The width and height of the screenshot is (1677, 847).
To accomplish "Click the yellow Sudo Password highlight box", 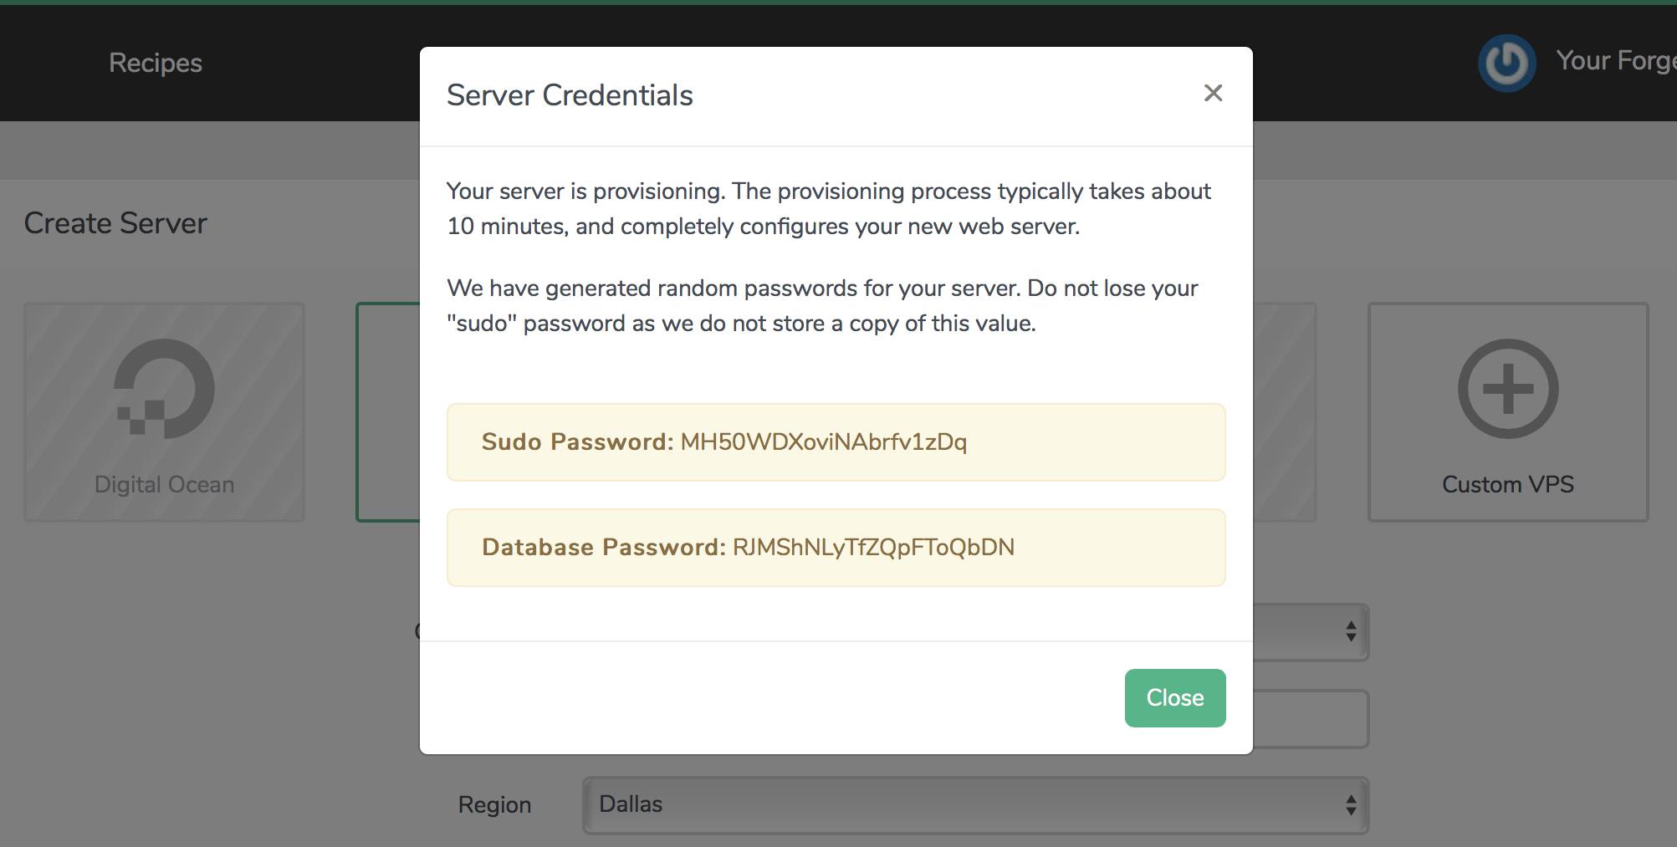I will pyautogui.click(x=836, y=442).
